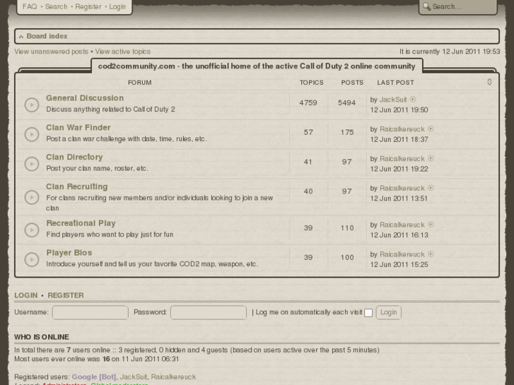
Task: View latest post icon in Recreational Play row
Action: 431,225
